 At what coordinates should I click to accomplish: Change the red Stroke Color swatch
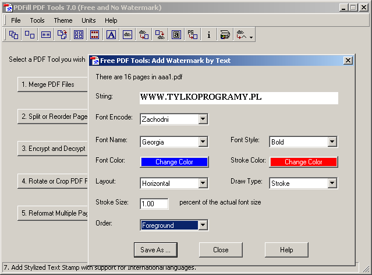click(x=303, y=162)
